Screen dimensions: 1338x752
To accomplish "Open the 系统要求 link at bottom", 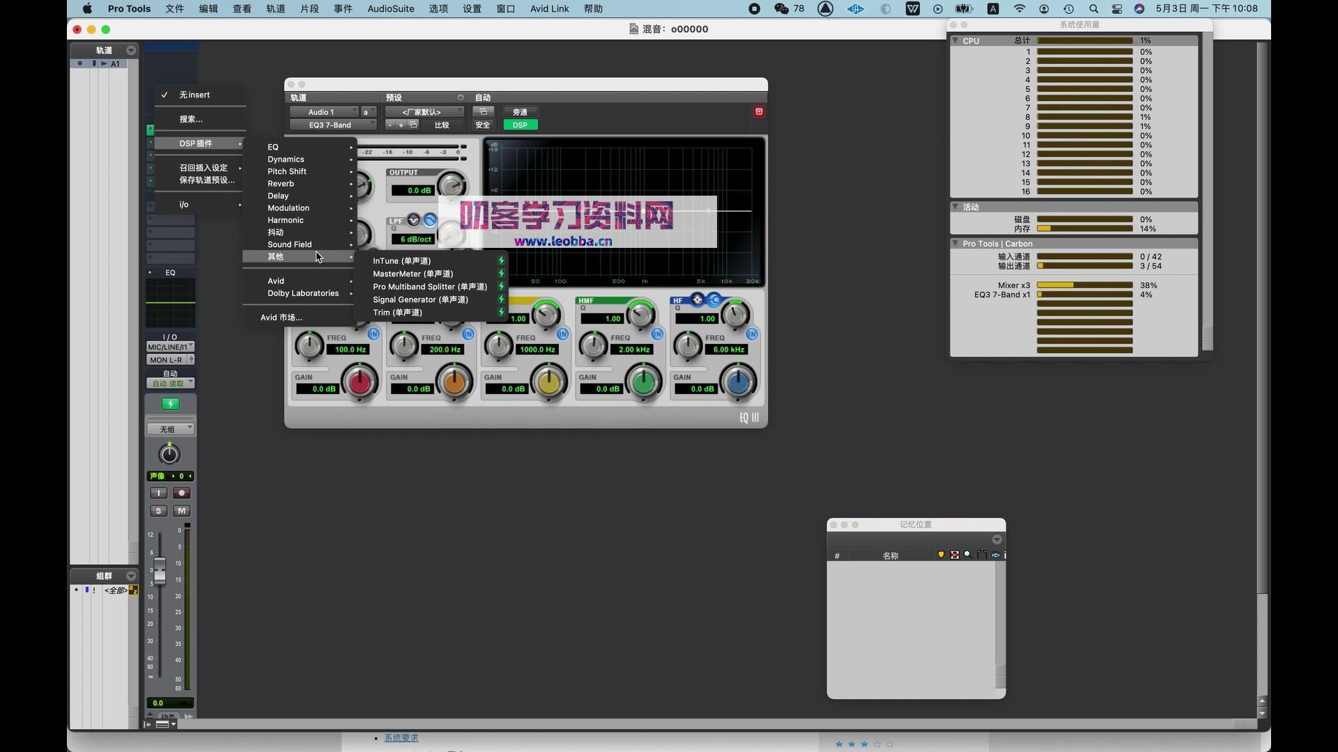I will point(401,737).
